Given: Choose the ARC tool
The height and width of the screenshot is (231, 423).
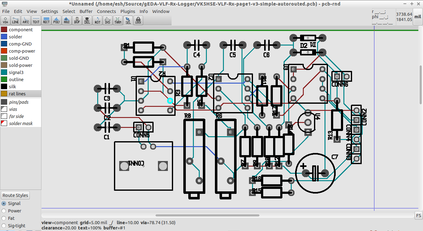Looking at the screenshot, I should click(26, 20).
